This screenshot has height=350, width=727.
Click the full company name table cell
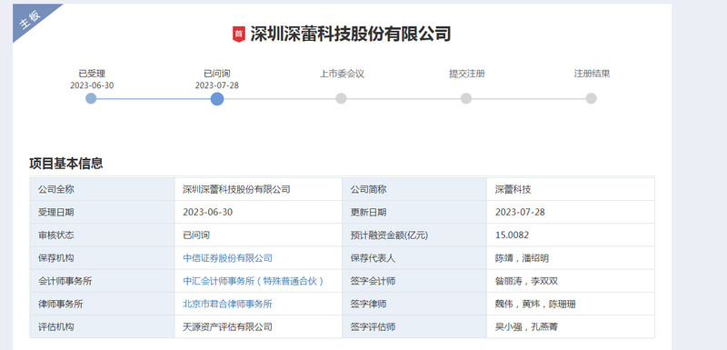point(258,189)
